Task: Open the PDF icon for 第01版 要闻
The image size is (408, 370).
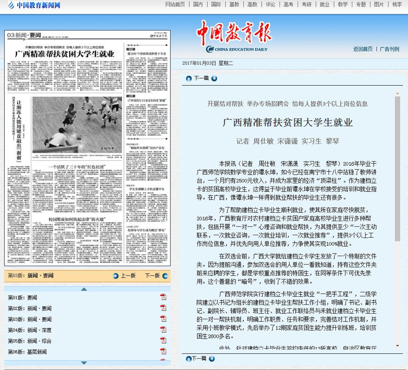Action: pos(163,297)
